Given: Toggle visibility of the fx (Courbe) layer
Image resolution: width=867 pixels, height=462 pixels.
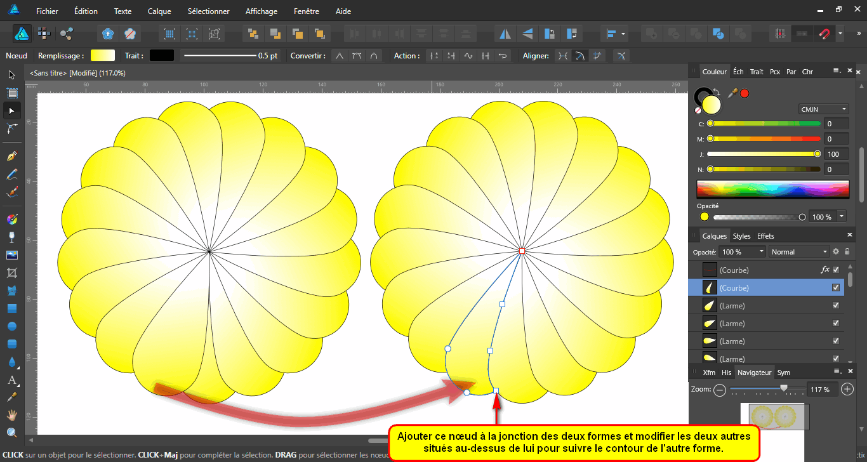Looking at the screenshot, I should tap(836, 270).
